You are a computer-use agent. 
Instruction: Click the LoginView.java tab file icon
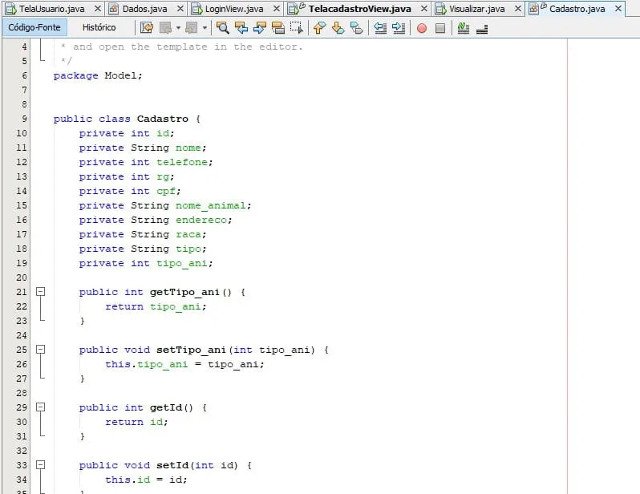click(x=196, y=9)
